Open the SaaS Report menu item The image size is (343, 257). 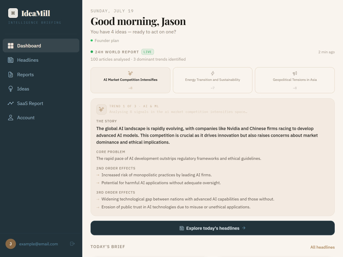pos(41,103)
